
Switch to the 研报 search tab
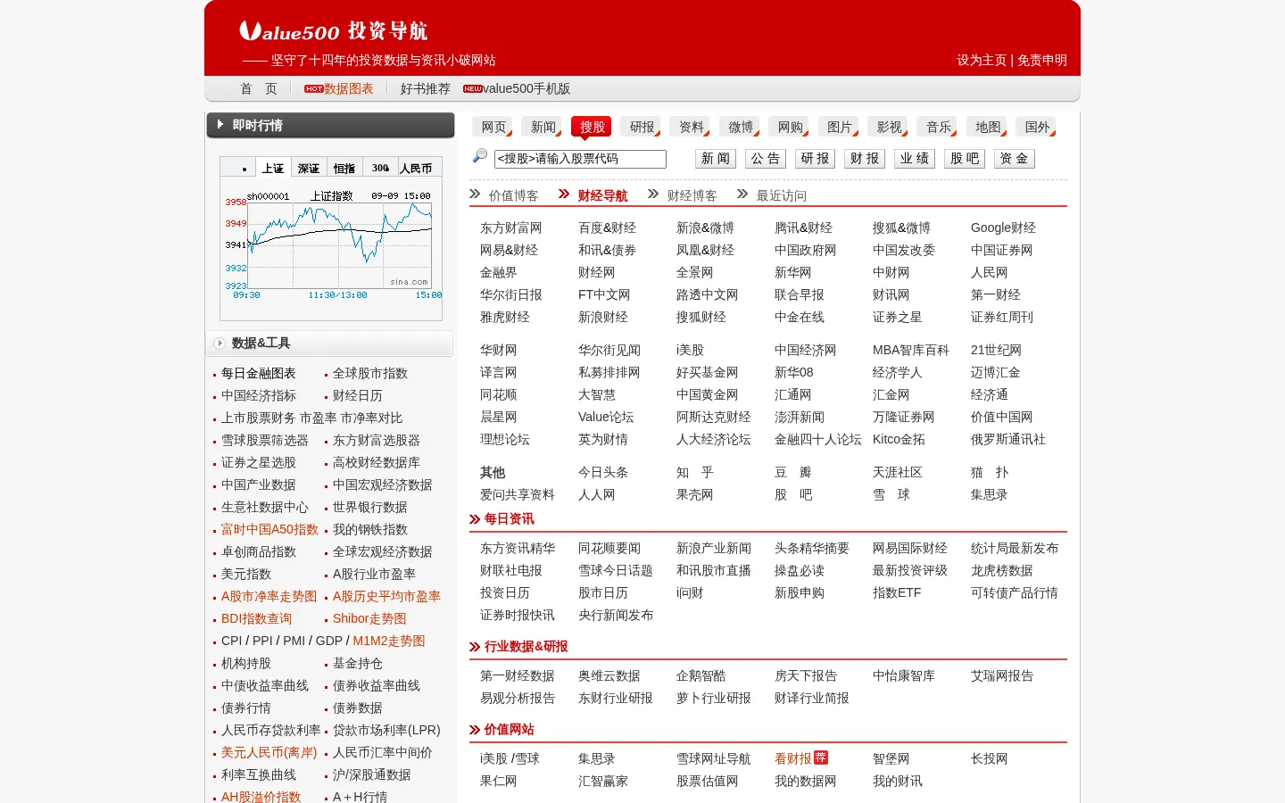[x=641, y=127]
